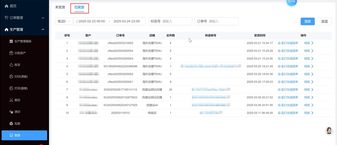The width and height of the screenshot is (337, 145).
Task: Click the blue 搜索 button
Action: coord(307,21)
